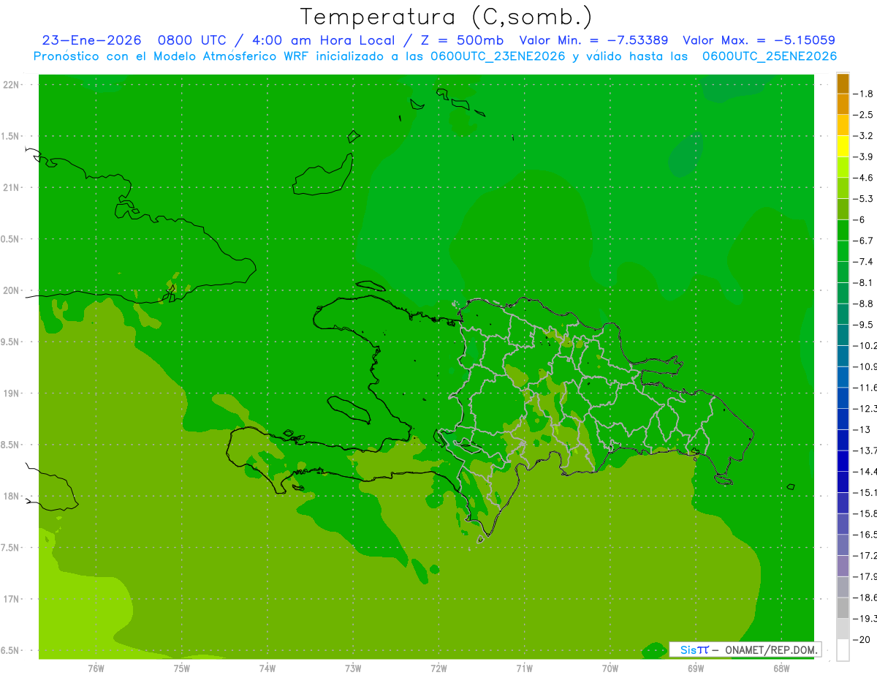The image size is (877, 678).
Task: Click the '21N' latitude label
Action: 12,187
